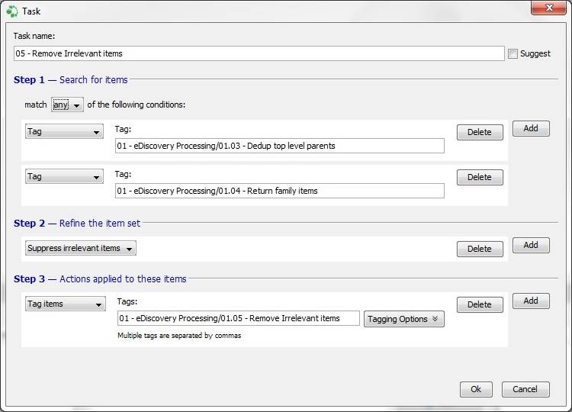Edit the 01.03 Dedup top level parents tag field
This screenshot has height=412, width=572.
(280, 146)
